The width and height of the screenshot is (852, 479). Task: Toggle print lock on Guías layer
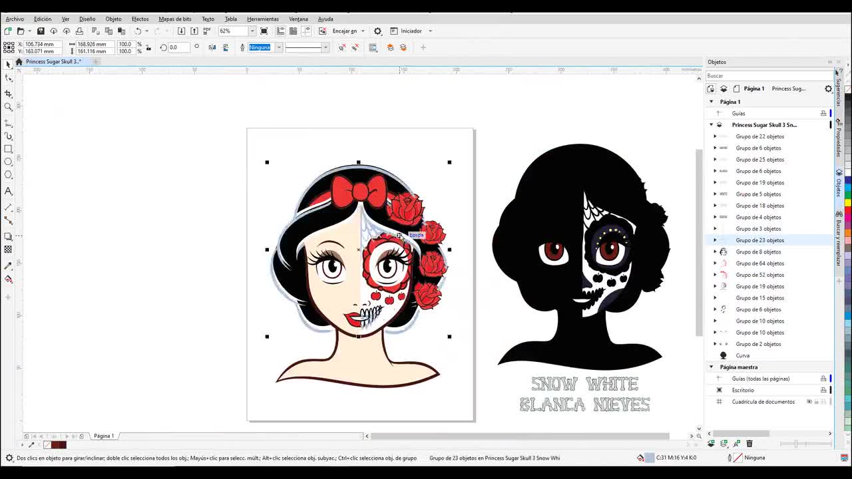823,113
